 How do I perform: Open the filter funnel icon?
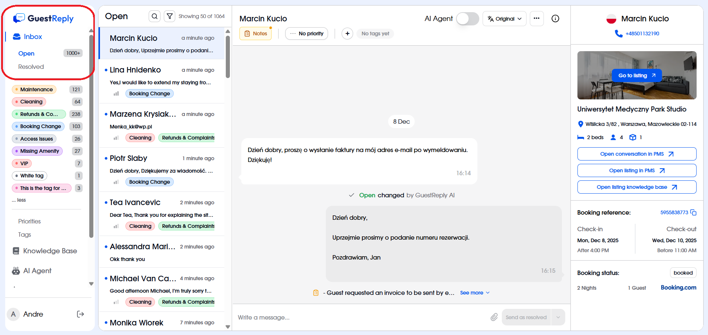[169, 16]
